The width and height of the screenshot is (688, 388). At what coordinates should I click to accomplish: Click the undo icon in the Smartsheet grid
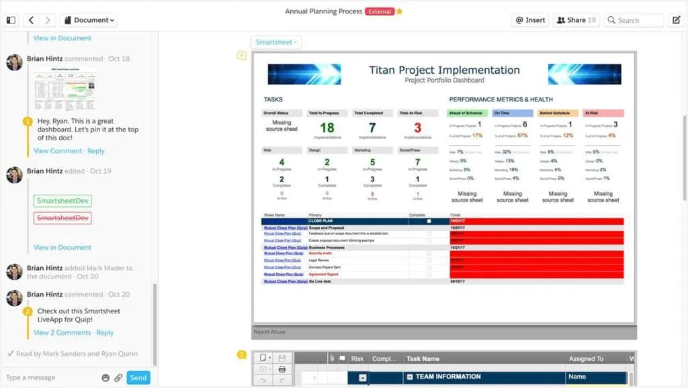(x=263, y=380)
